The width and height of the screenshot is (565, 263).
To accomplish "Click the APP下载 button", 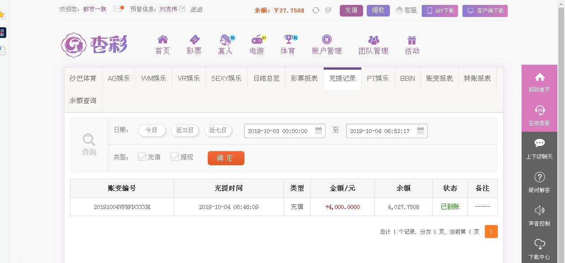I will click(440, 11).
